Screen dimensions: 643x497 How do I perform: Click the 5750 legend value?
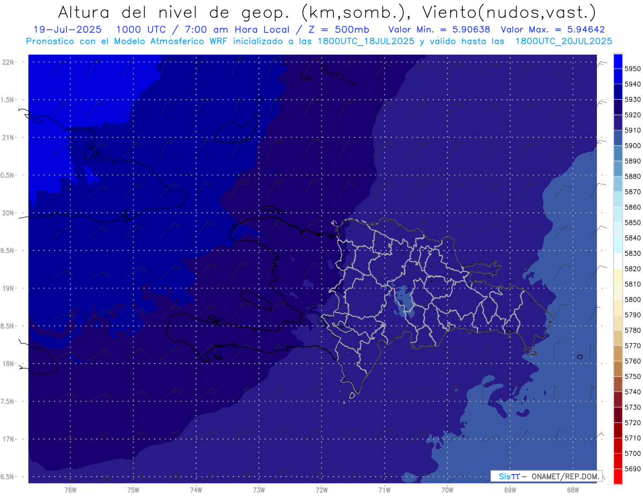point(632,376)
